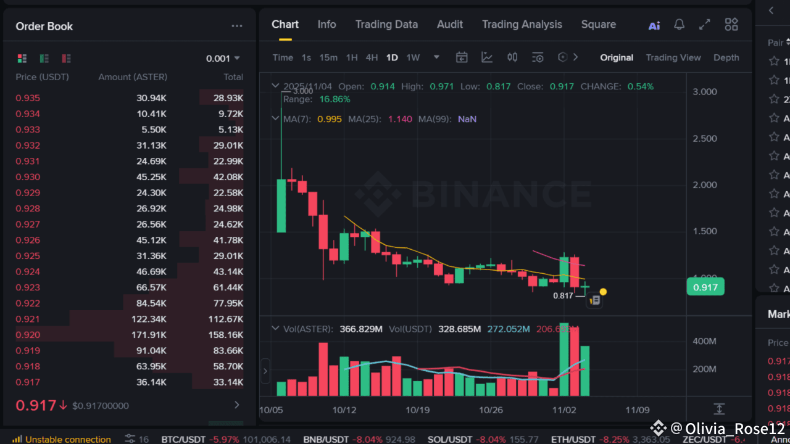This screenshot has height=444, width=790.
Task: Switch to Trading View chart mode
Action: [673, 57]
